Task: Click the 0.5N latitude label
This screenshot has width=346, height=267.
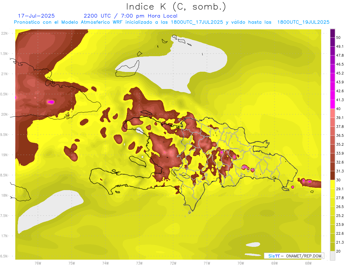Action: pyautogui.click(x=4, y=94)
